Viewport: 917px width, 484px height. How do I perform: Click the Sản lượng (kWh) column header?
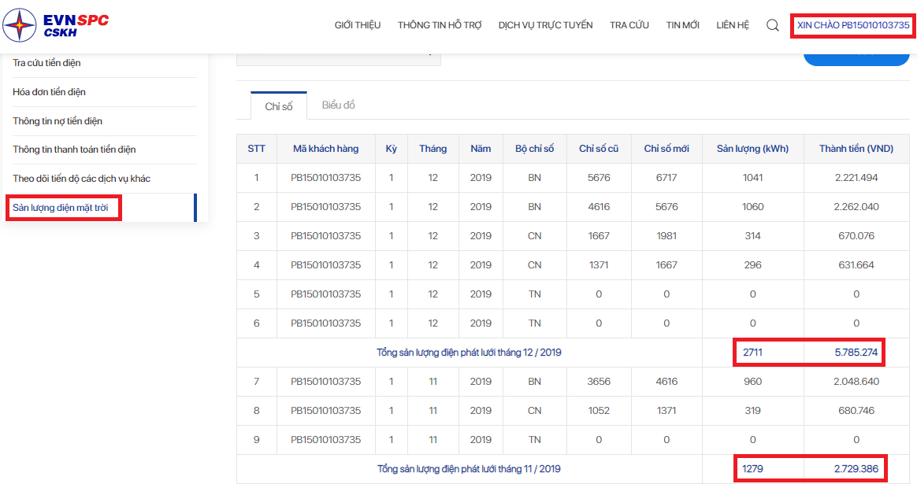click(x=752, y=149)
